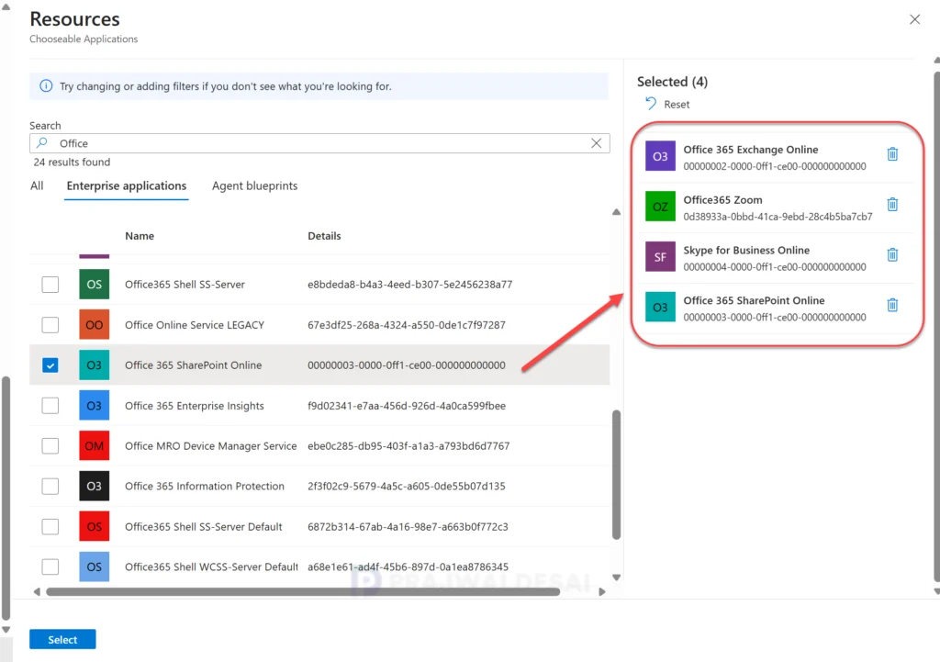The height and width of the screenshot is (662, 940).
Task: Click the Office 365 Information Protection name
Action: tap(205, 487)
